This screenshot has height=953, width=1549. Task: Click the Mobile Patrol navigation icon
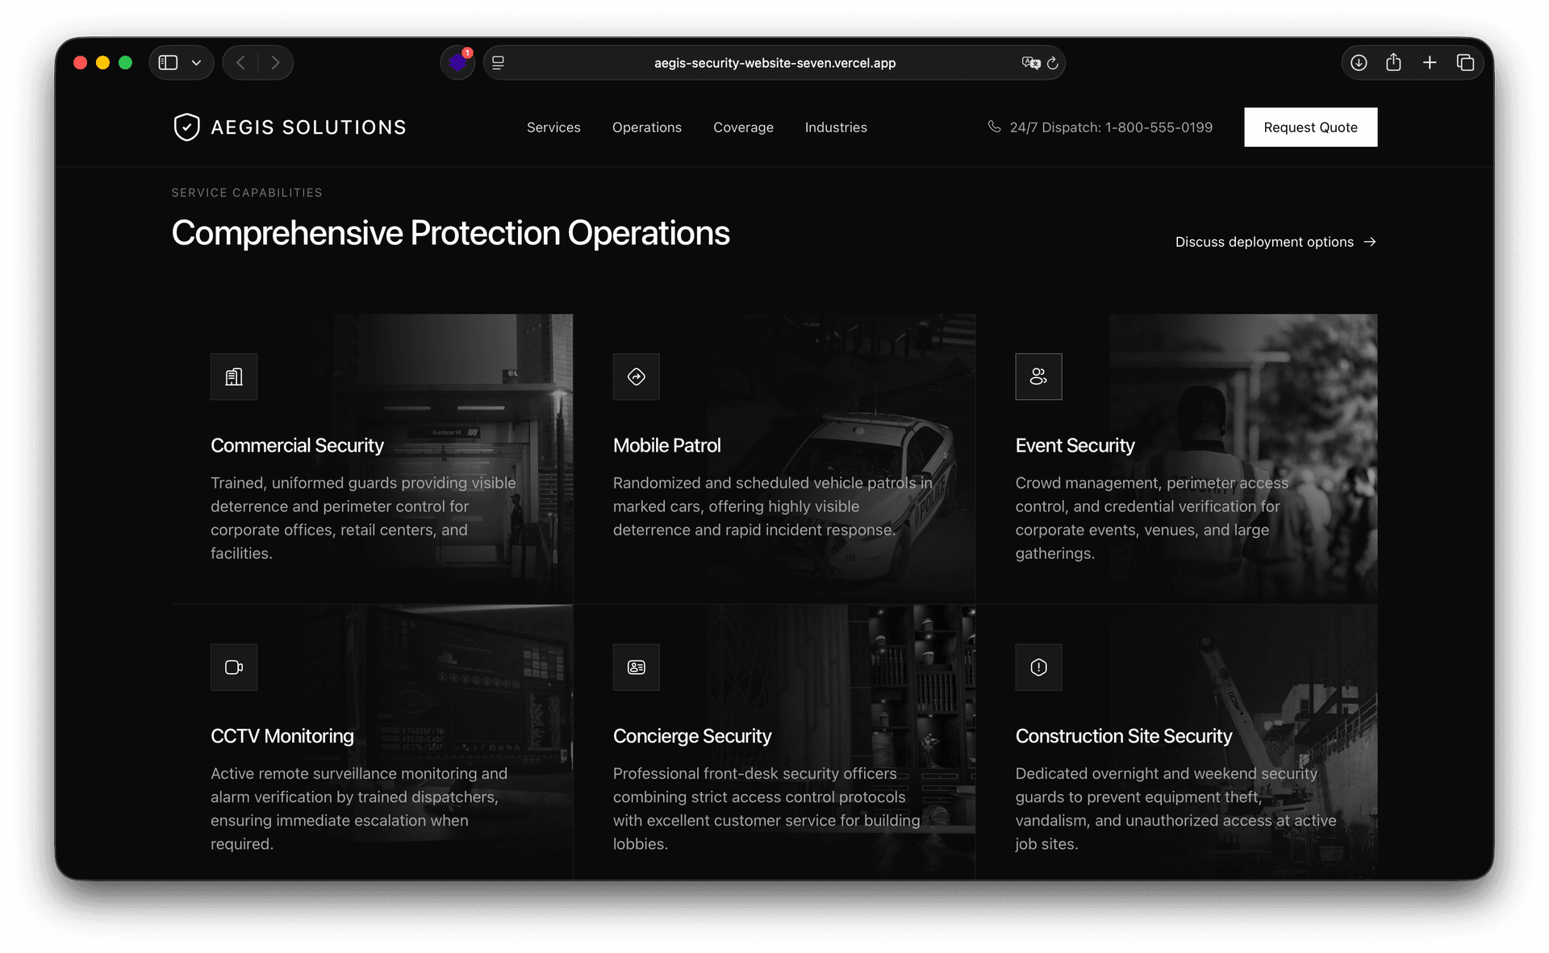tap(636, 377)
